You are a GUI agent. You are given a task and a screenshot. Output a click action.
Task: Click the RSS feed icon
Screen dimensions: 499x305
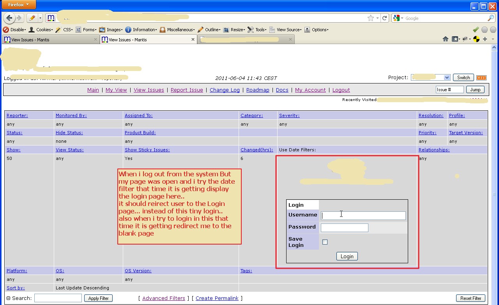click(481, 78)
